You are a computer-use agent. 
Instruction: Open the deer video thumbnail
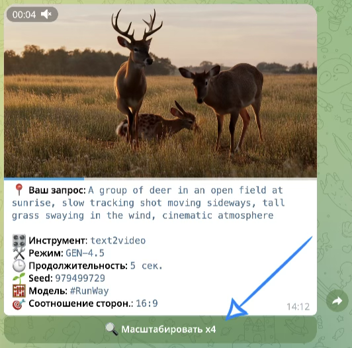[x=160, y=91]
